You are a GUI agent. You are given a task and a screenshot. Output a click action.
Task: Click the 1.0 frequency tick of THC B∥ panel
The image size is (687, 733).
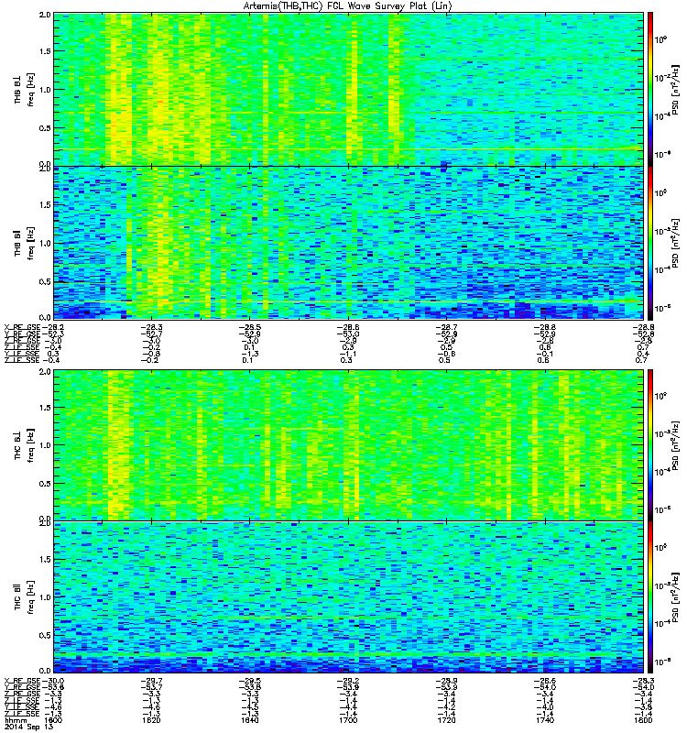[x=45, y=597]
